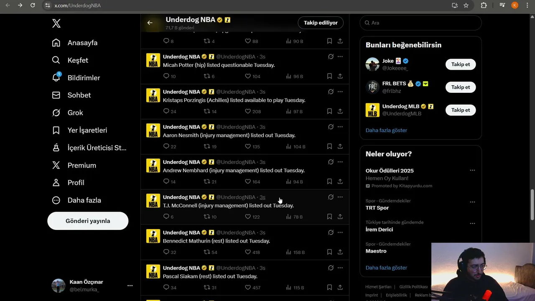535x301 pixels.
Task: Like the Kristaps Porzingis post
Action: [252, 112]
